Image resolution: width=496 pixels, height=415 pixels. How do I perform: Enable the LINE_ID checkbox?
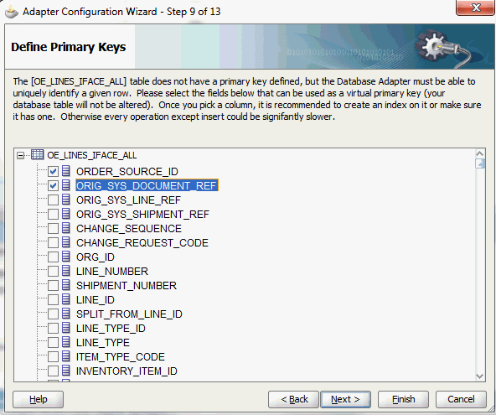tap(53, 299)
